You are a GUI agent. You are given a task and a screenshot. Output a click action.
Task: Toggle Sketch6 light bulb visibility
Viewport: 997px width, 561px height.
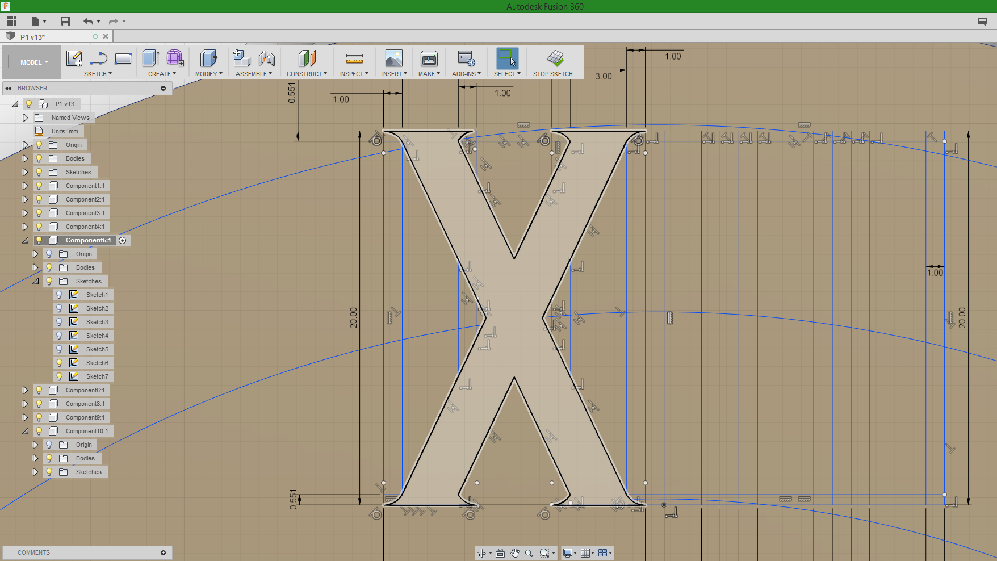pyautogui.click(x=59, y=363)
